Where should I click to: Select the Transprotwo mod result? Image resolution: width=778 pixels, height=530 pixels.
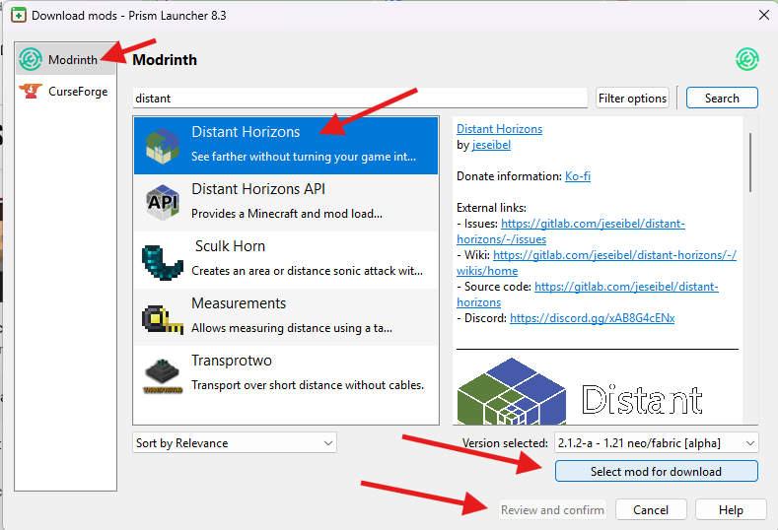[x=286, y=373]
